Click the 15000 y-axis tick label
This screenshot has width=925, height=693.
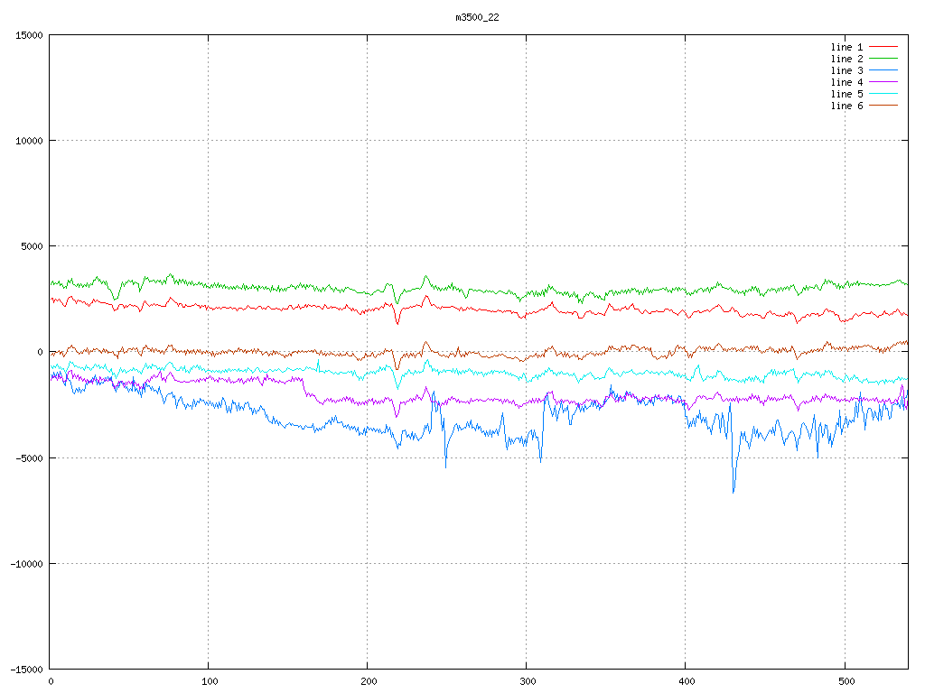[29, 35]
